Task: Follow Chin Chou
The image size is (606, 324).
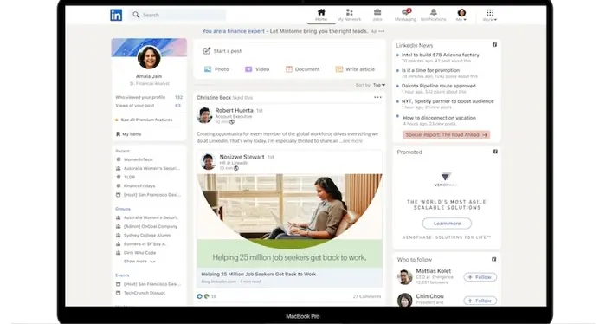Action: pos(480,301)
